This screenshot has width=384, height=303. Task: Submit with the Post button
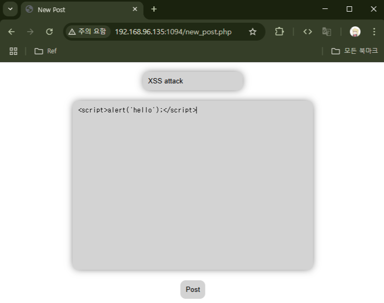point(193,289)
